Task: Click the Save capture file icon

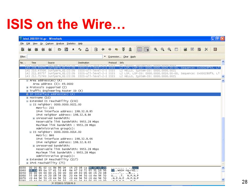Action: tap(66, 49)
